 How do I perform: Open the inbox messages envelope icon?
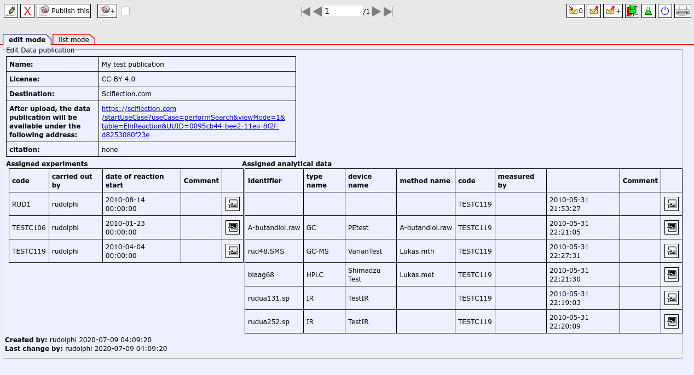pos(575,11)
